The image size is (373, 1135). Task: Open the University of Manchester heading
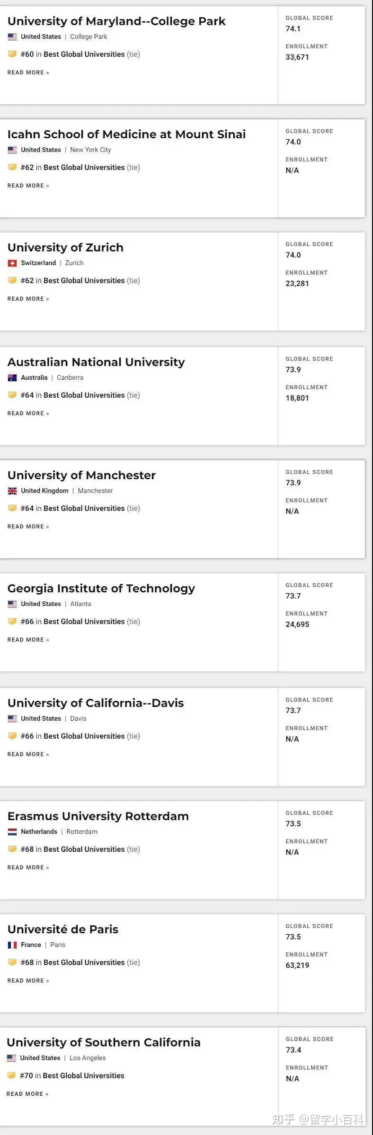(81, 475)
